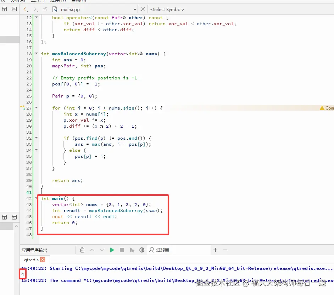Image resolution: width=334 pixels, height=295 pixels.
Task: Open the main.cpp document dropdown
Action: pos(135,10)
